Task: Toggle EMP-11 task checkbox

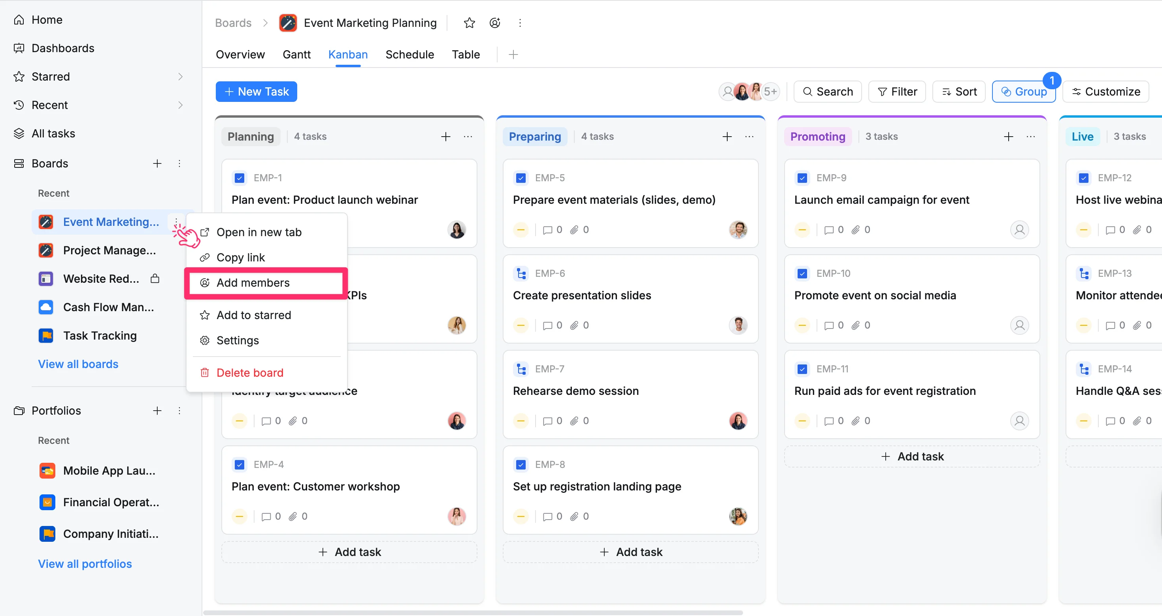Action: point(802,369)
